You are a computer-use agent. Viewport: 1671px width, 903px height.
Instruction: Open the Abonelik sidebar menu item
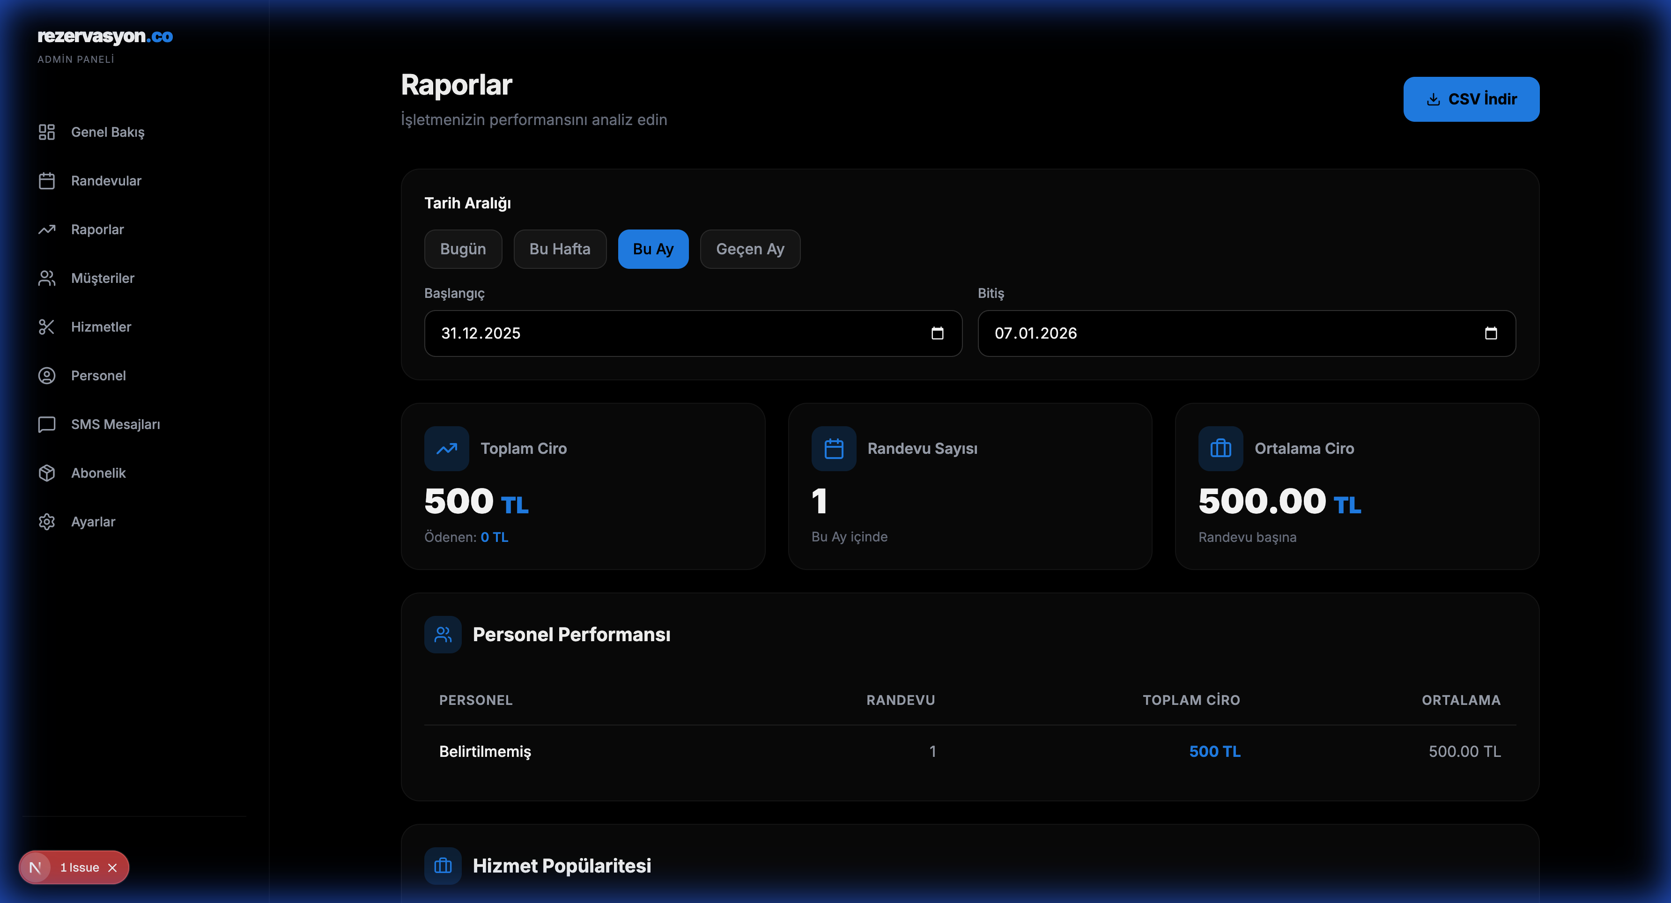click(x=99, y=473)
